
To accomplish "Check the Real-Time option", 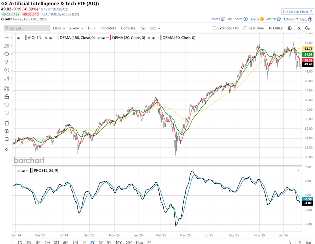I will (245, 28).
